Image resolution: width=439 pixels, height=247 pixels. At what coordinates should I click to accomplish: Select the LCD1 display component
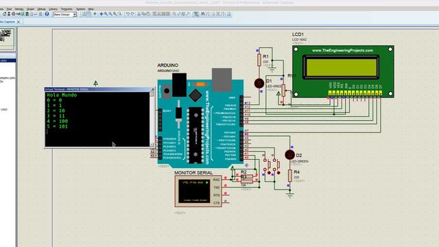tap(343, 71)
